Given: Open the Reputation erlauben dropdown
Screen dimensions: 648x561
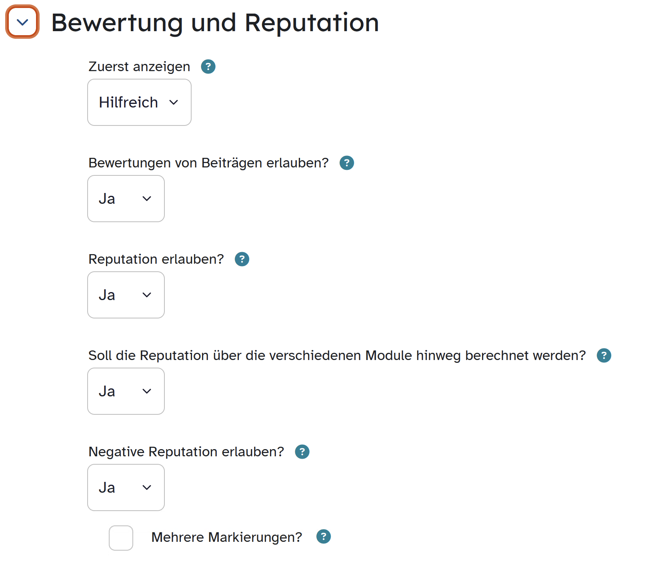Looking at the screenshot, I should pos(126,295).
